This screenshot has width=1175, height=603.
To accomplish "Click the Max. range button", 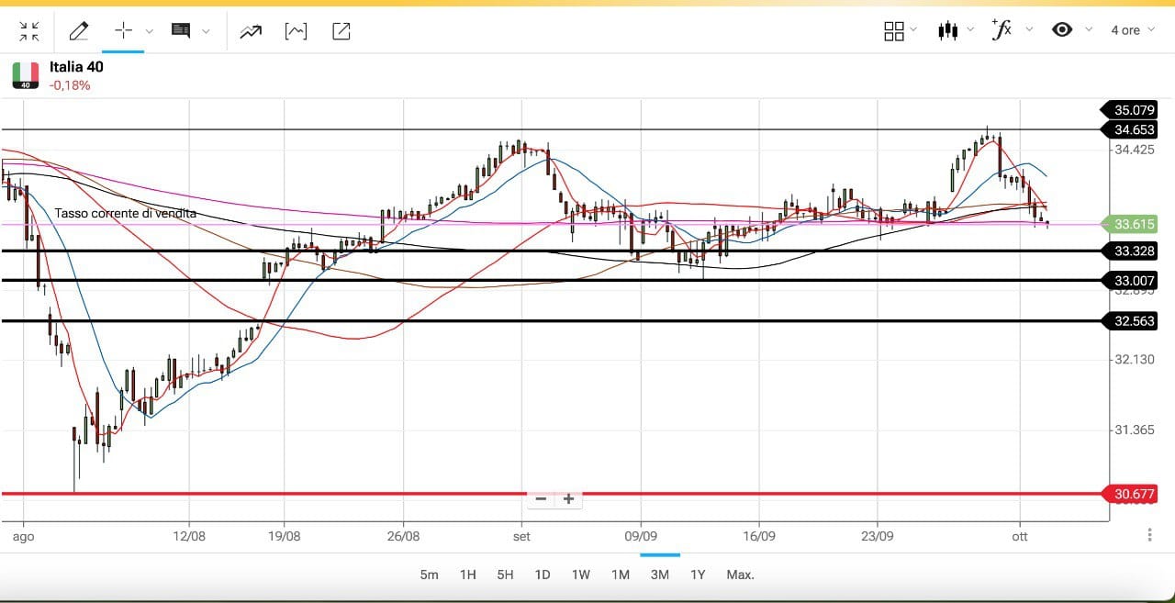I will coord(740,575).
